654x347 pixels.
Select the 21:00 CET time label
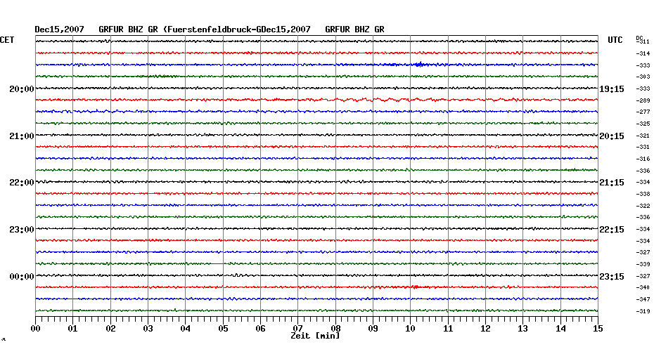(x=22, y=136)
